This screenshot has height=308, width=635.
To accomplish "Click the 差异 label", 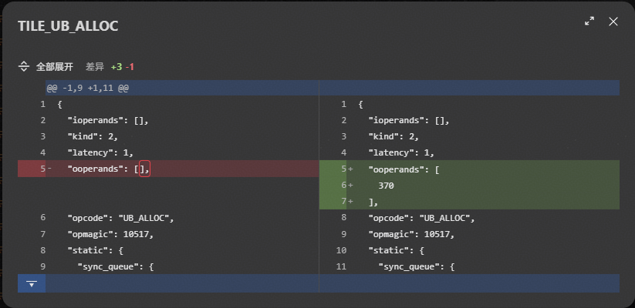I will click(x=94, y=67).
